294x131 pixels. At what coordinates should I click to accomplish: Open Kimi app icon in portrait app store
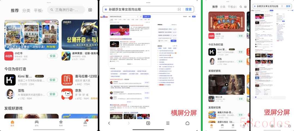(x=212, y=52)
